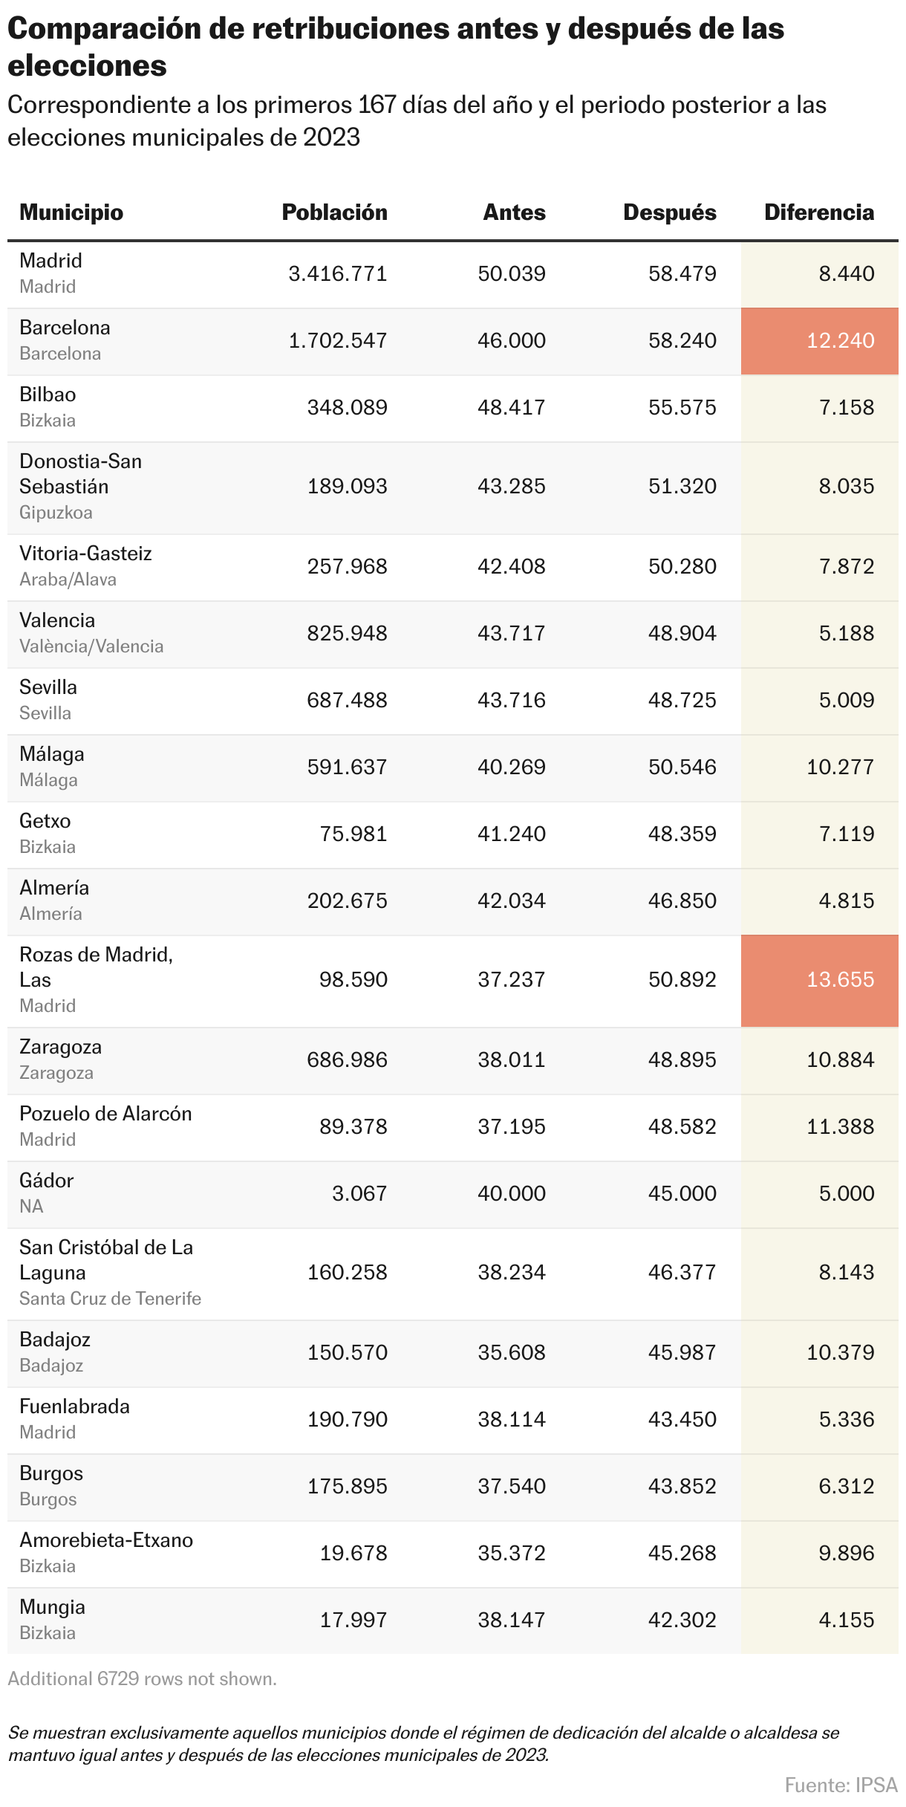Click the Fuente: IPSA source credit
This screenshot has height=1807, width=906.
841,1785
